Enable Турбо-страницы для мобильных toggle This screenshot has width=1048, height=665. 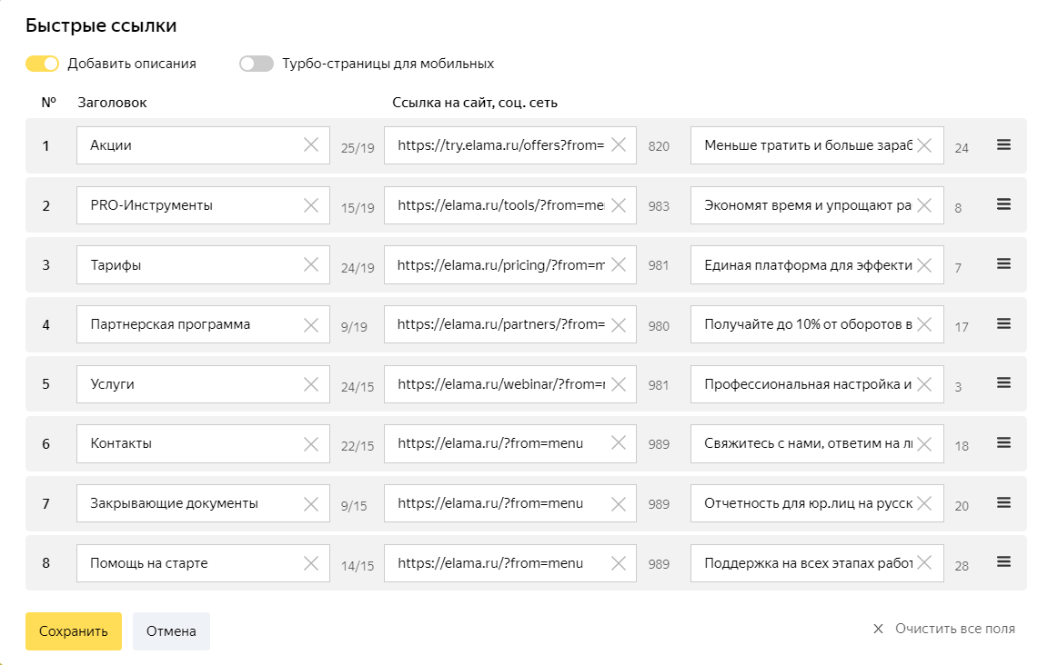[257, 64]
